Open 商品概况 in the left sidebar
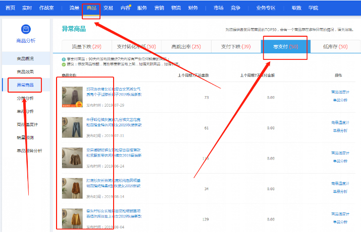361x235 pixels. coord(26,59)
